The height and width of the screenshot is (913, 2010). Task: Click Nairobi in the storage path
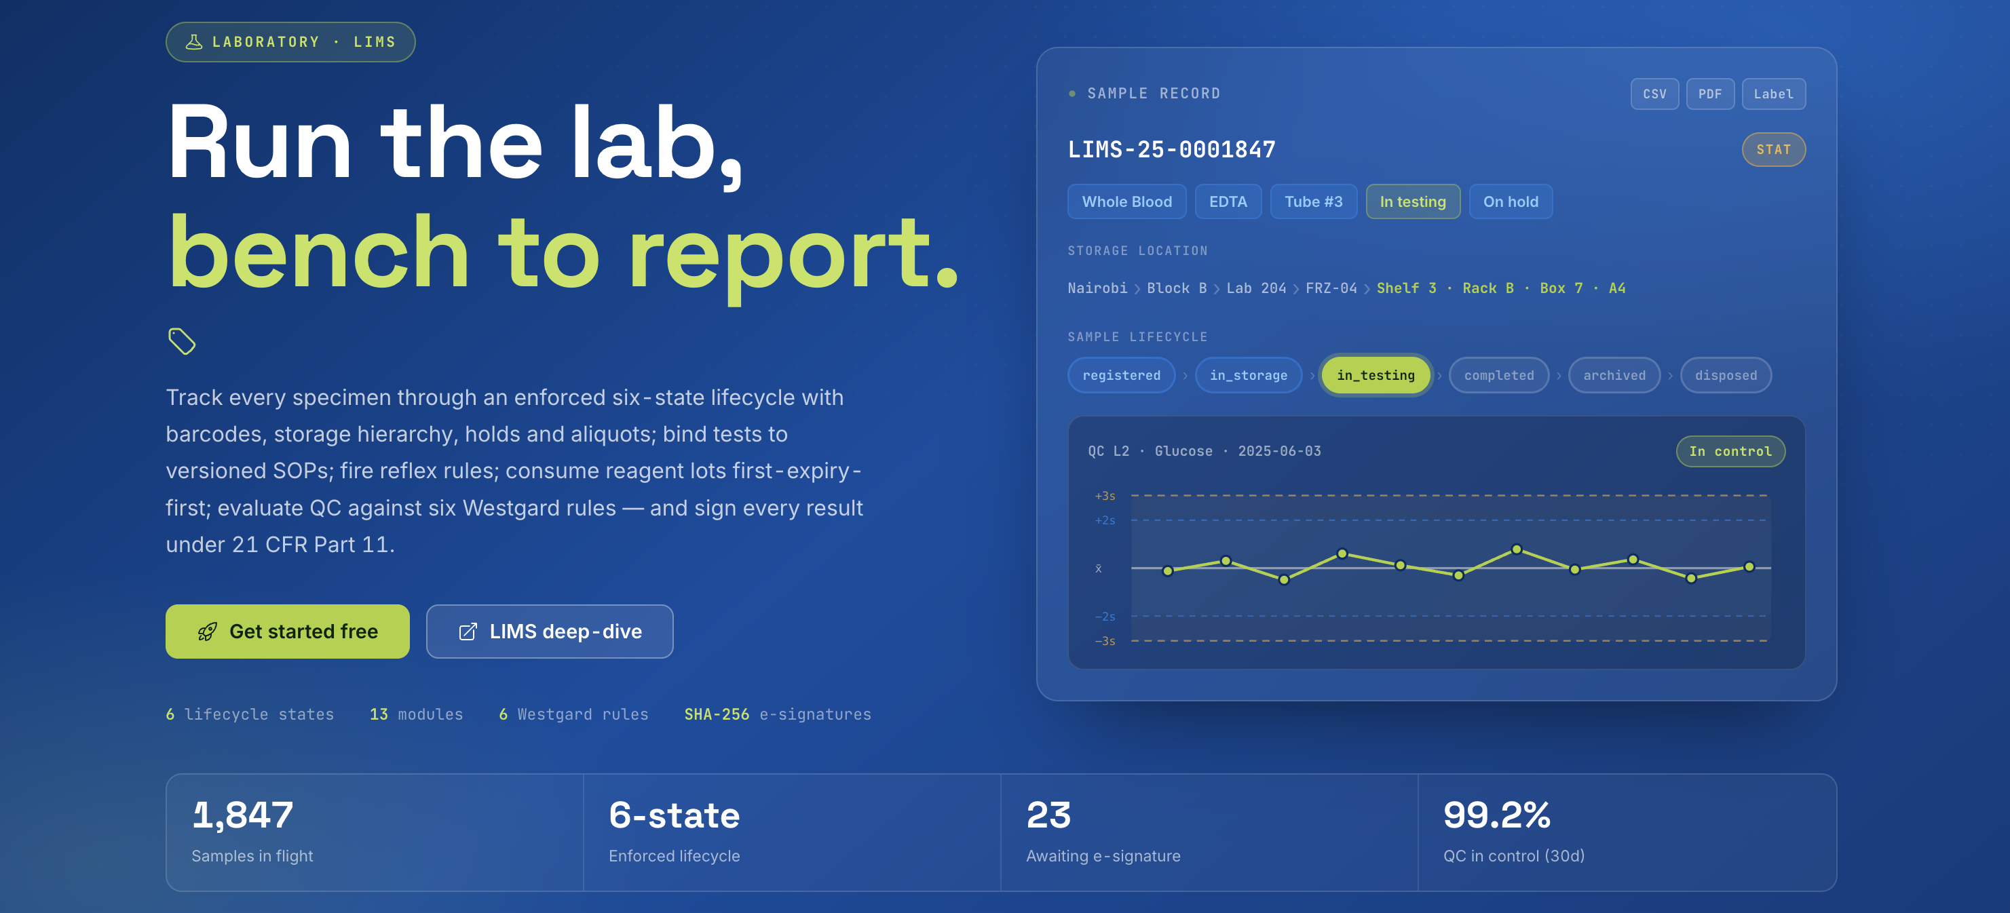click(1097, 288)
